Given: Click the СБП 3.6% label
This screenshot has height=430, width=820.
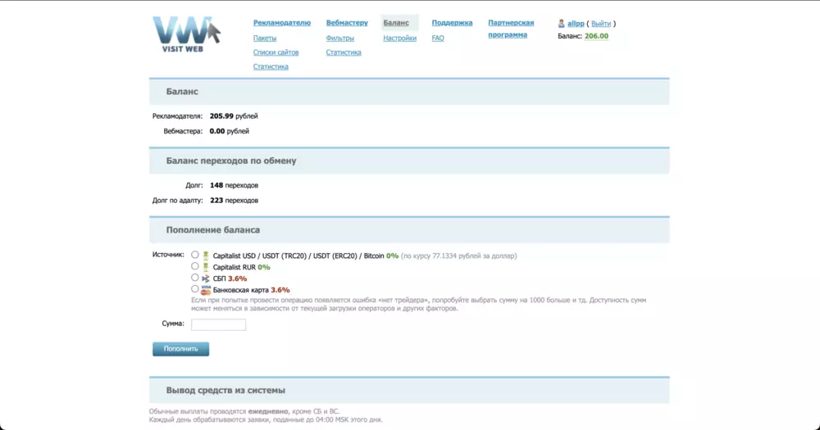Looking at the screenshot, I should (230, 278).
